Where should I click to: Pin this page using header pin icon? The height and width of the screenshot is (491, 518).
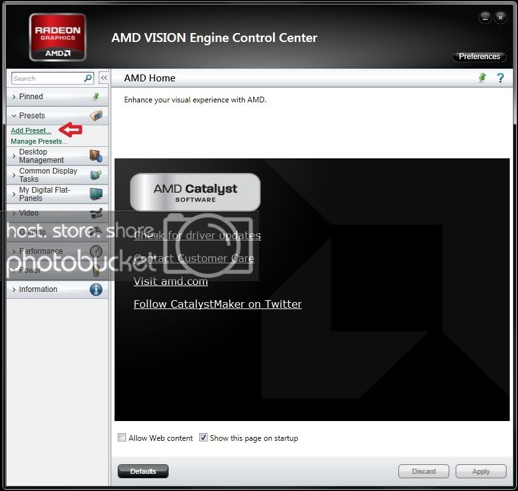tap(482, 78)
